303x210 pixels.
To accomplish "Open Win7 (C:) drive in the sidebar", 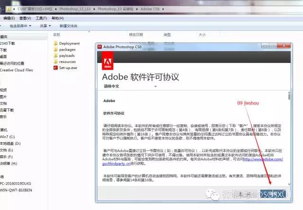I will coord(8,137).
